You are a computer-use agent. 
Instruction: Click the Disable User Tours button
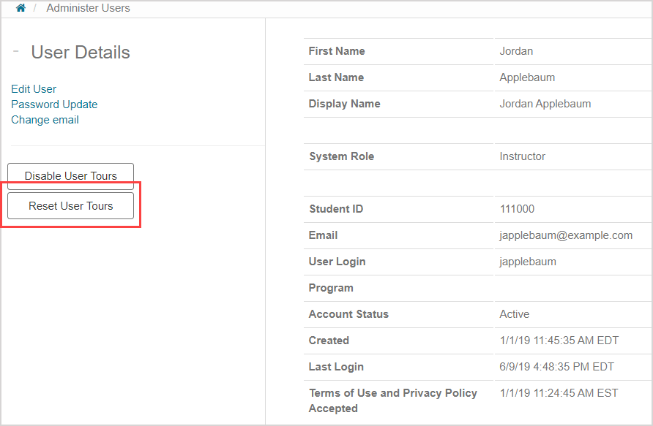(70, 175)
